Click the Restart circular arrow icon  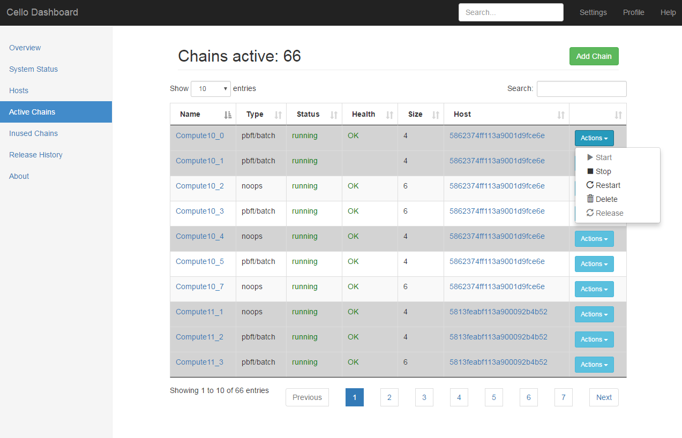[x=590, y=185]
